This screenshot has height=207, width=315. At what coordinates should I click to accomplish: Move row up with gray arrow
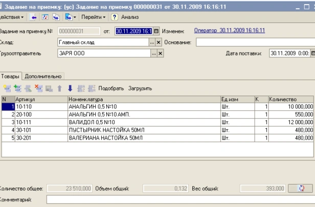point(60,88)
